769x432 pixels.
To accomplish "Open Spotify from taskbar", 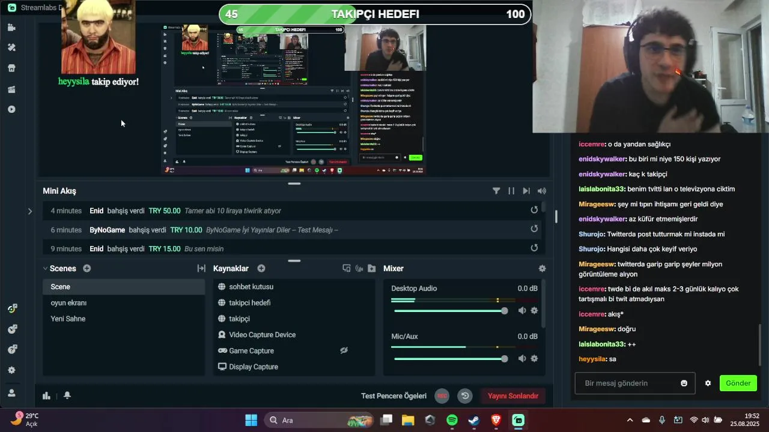I will tap(452, 420).
